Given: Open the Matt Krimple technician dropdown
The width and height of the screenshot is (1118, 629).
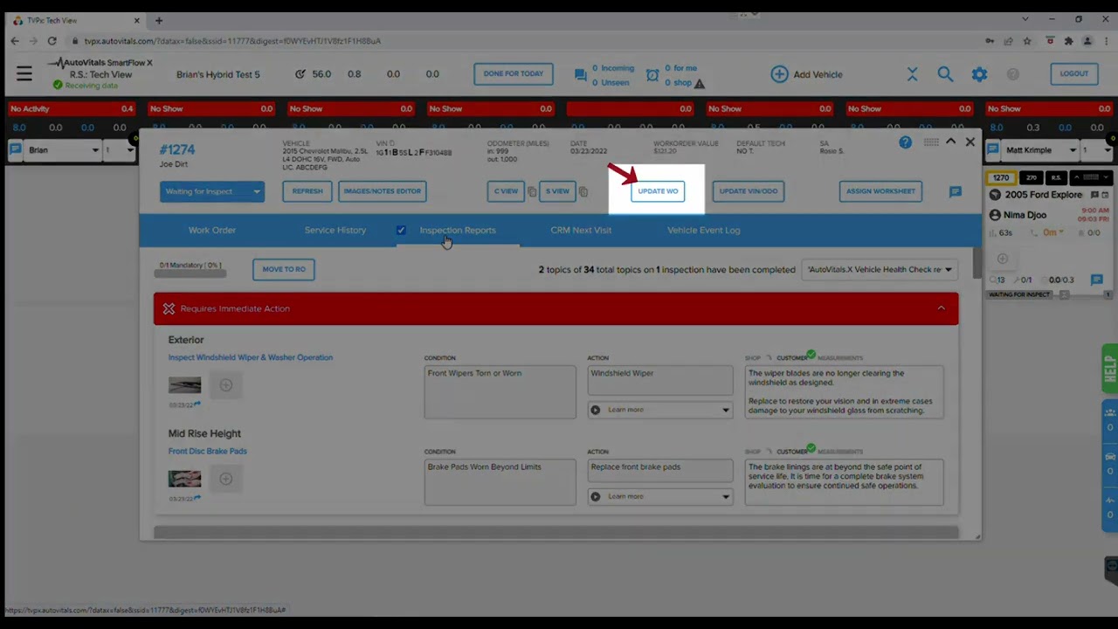Looking at the screenshot, I should 1042,150.
